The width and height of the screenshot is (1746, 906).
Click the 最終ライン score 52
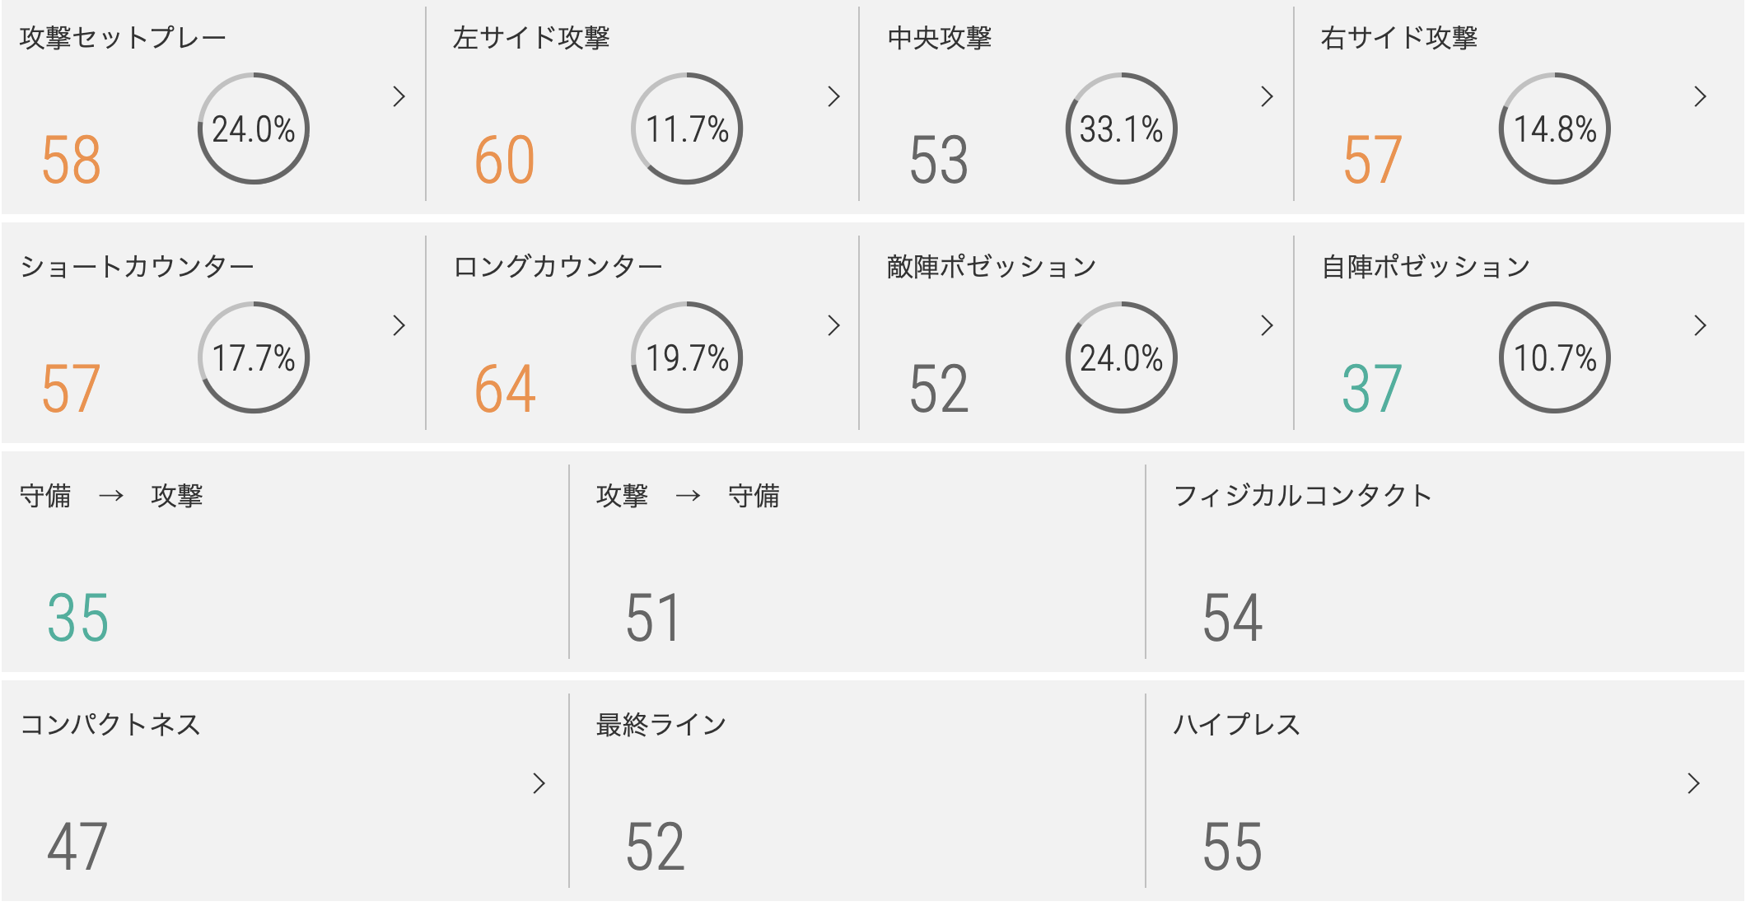(656, 847)
